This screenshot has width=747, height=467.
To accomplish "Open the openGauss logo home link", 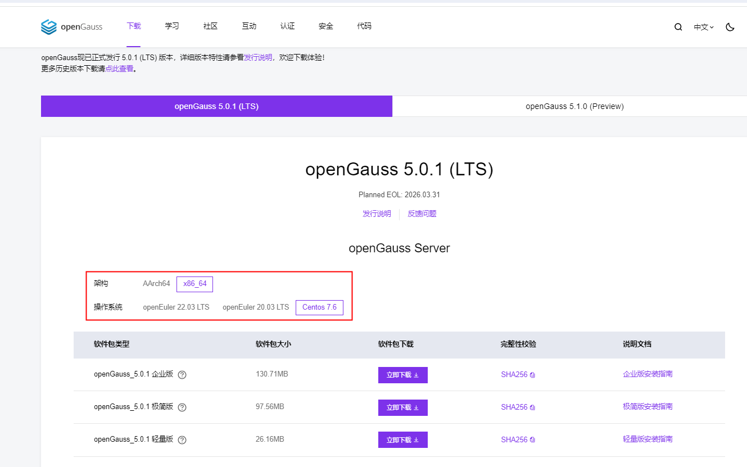I will tap(73, 26).
